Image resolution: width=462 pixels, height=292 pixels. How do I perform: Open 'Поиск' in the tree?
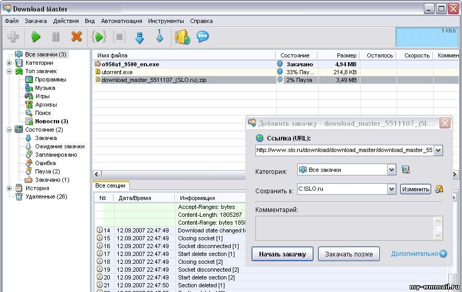[43, 113]
